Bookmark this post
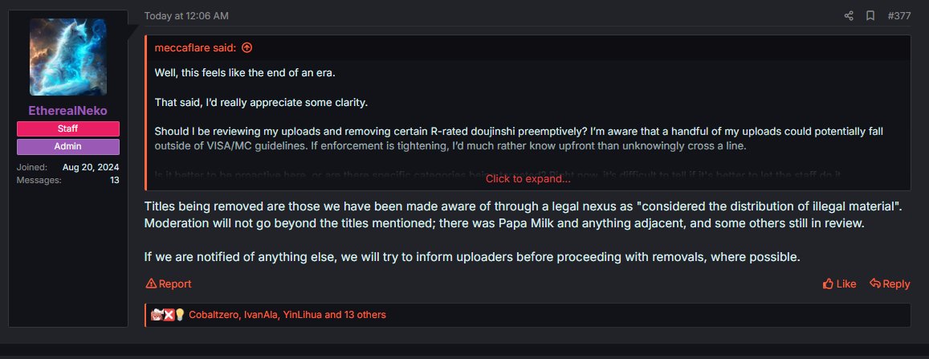 coord(870,16)
